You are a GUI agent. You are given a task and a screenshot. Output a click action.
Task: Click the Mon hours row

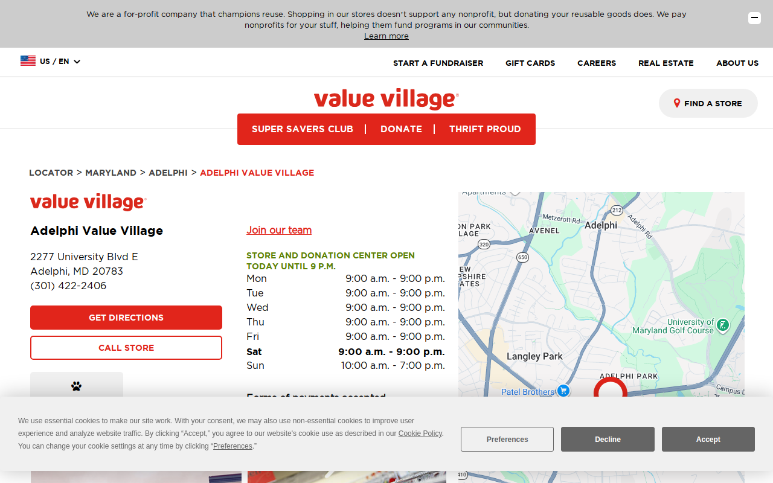[345, 278]
